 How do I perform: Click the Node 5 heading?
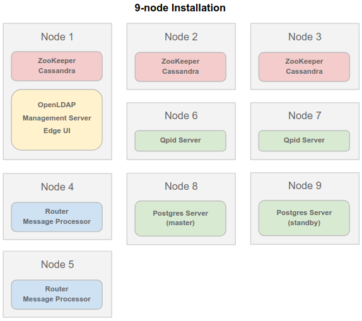pyautogui.click(x=57, y=264)
